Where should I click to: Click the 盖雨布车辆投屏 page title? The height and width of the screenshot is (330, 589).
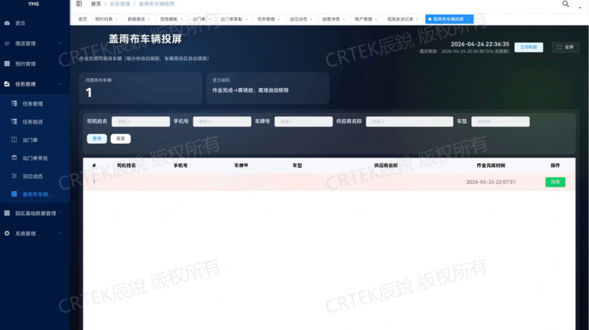coord(145,39)
